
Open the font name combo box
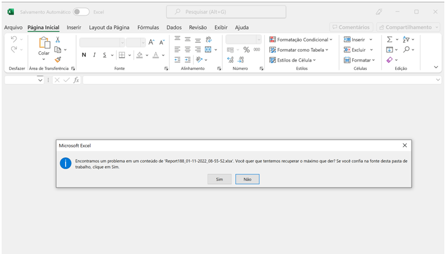point(102,42)
